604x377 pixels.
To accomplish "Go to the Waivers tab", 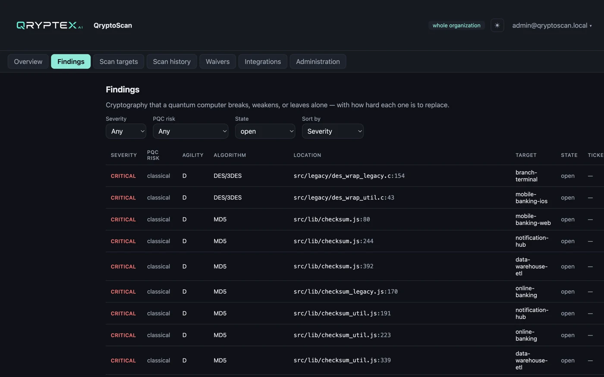I will 217,62.
